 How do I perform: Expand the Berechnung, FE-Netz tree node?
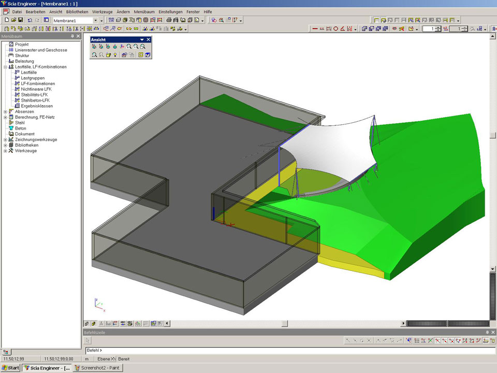coord(5,117)
